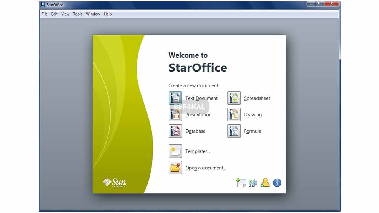Open the File menu
Image resolution: width=379 pixels, height=213 pixels.
click(44, 14)
